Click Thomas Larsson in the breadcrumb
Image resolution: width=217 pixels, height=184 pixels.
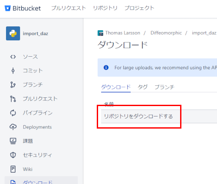[123, 33]
